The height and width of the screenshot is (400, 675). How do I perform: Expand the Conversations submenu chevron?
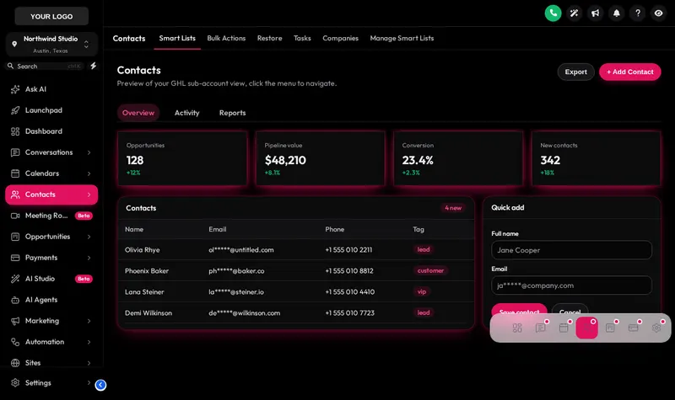click(89, 152)
